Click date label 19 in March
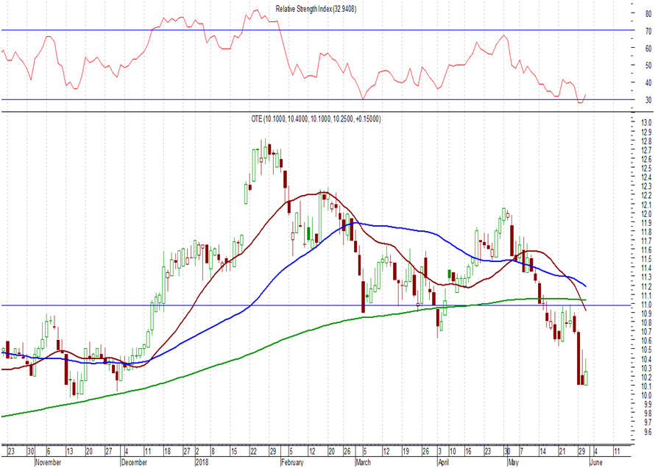 point(406,451)
